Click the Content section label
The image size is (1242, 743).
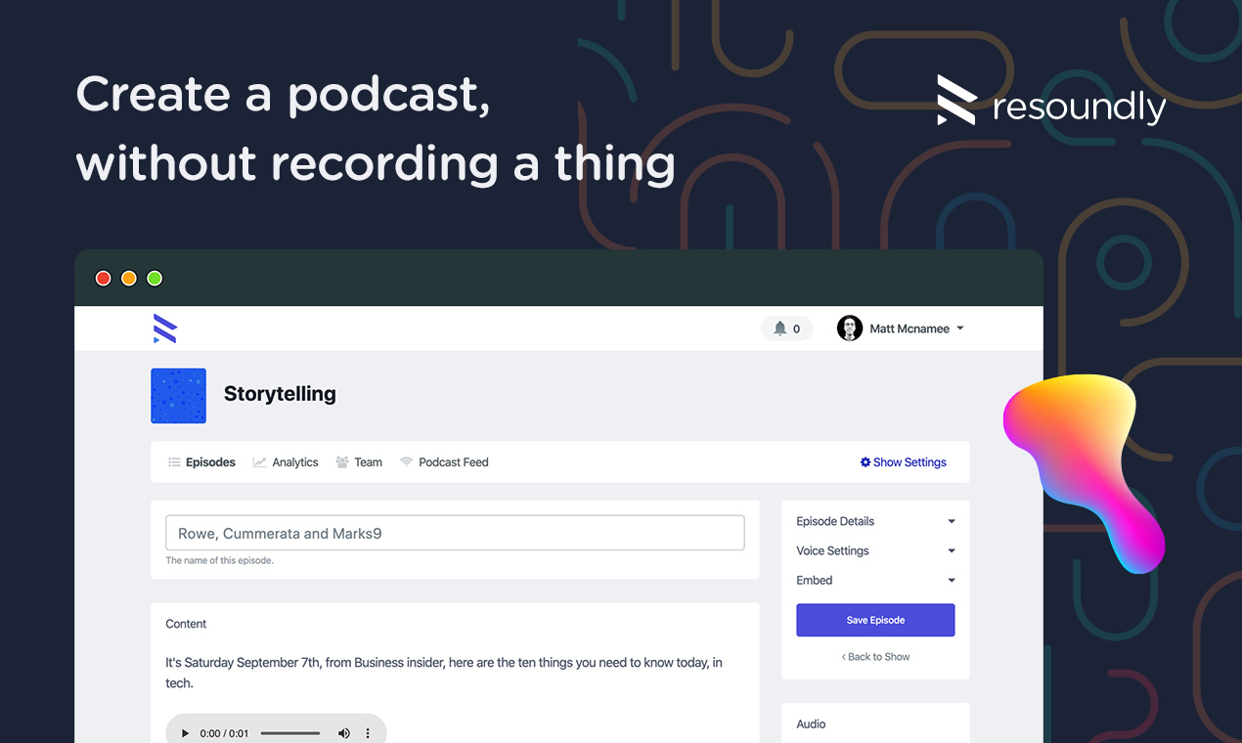pyautogui.click(x=186, y=624)
